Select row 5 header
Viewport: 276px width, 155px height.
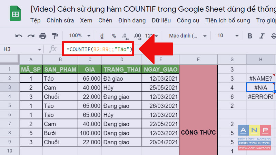pyautogui.click(x=10, y=105)
